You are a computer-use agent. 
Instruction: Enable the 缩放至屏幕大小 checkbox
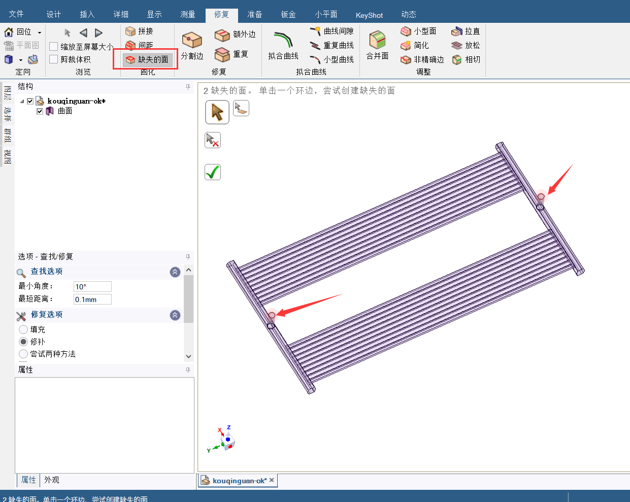53,47
